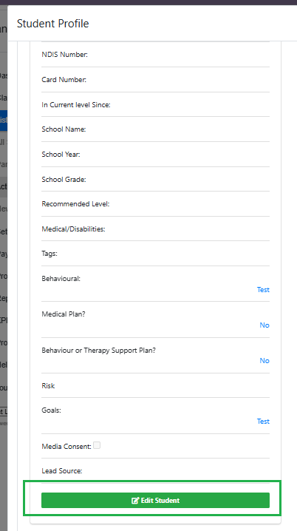Click the Behavioural 'Test' value link

(x=263, y=290)
